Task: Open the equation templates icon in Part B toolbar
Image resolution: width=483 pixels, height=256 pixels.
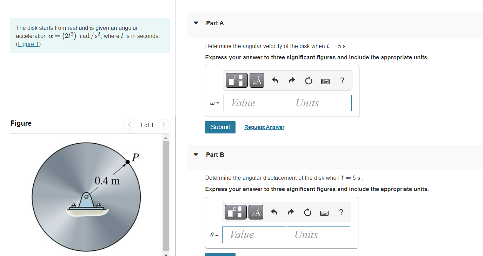Action: tap(235, 212)
